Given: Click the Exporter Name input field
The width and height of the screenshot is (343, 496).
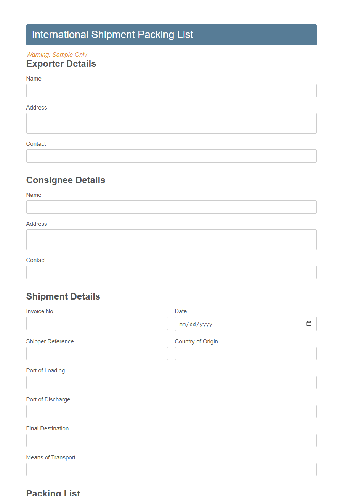Looking at the screenshot, I should click(x=171, y=90).
